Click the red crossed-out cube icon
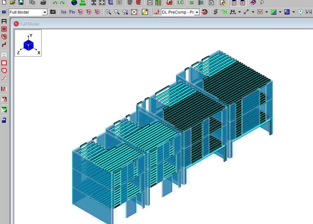Viewport: 313px width, 224px height. (138, 2)
